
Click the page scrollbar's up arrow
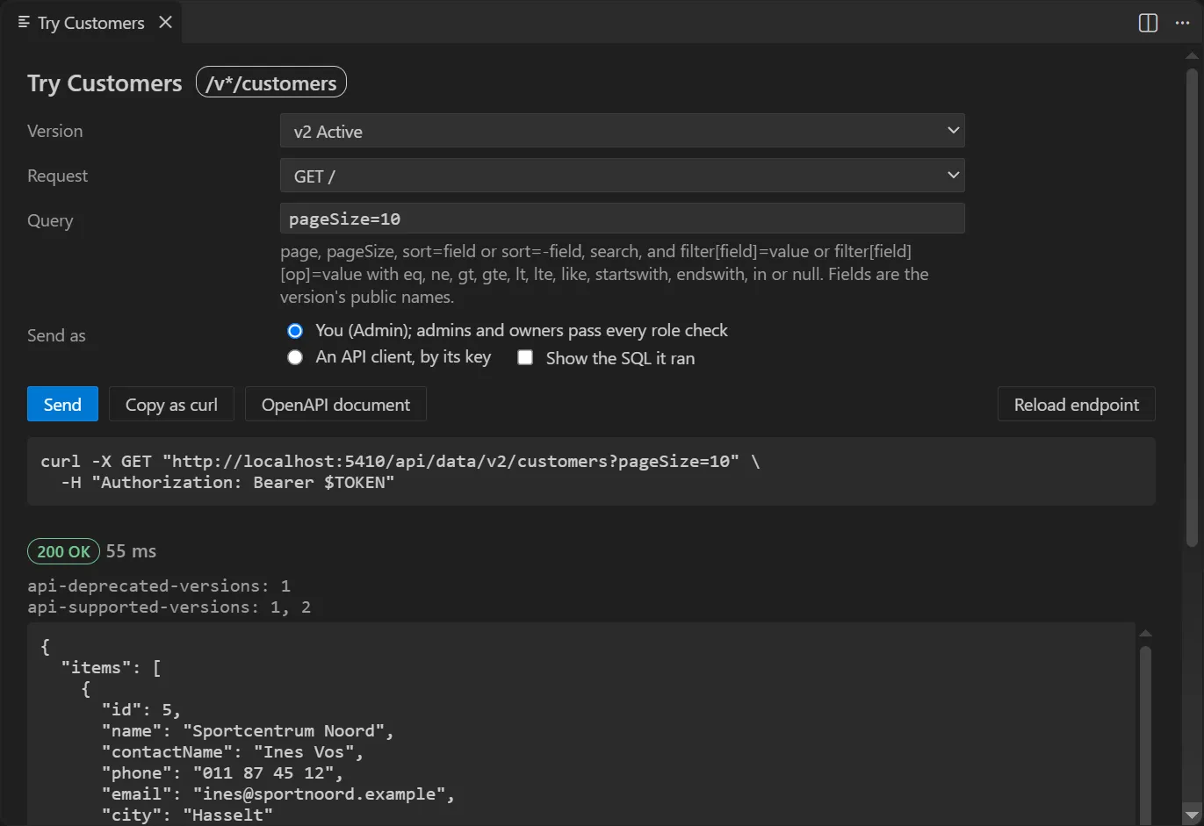1192,56
